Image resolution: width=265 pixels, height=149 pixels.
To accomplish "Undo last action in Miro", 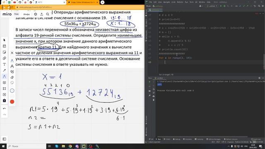I will tap(5, 108).
